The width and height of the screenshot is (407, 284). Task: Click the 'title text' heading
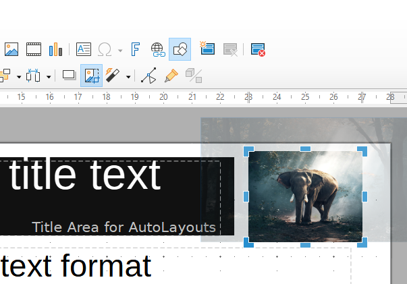pyautogui.click(x=85, y=175)
